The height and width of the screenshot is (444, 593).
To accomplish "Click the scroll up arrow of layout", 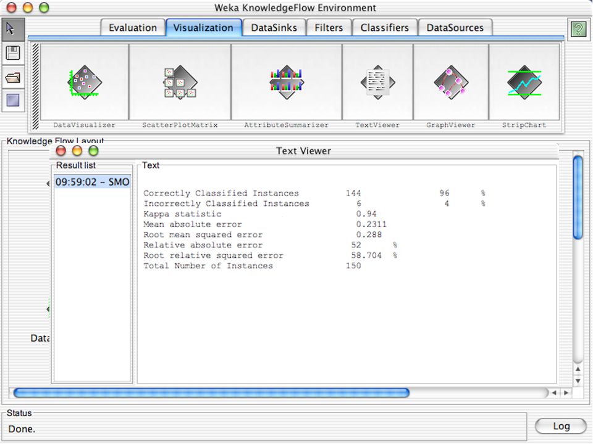I will (578, 369).
